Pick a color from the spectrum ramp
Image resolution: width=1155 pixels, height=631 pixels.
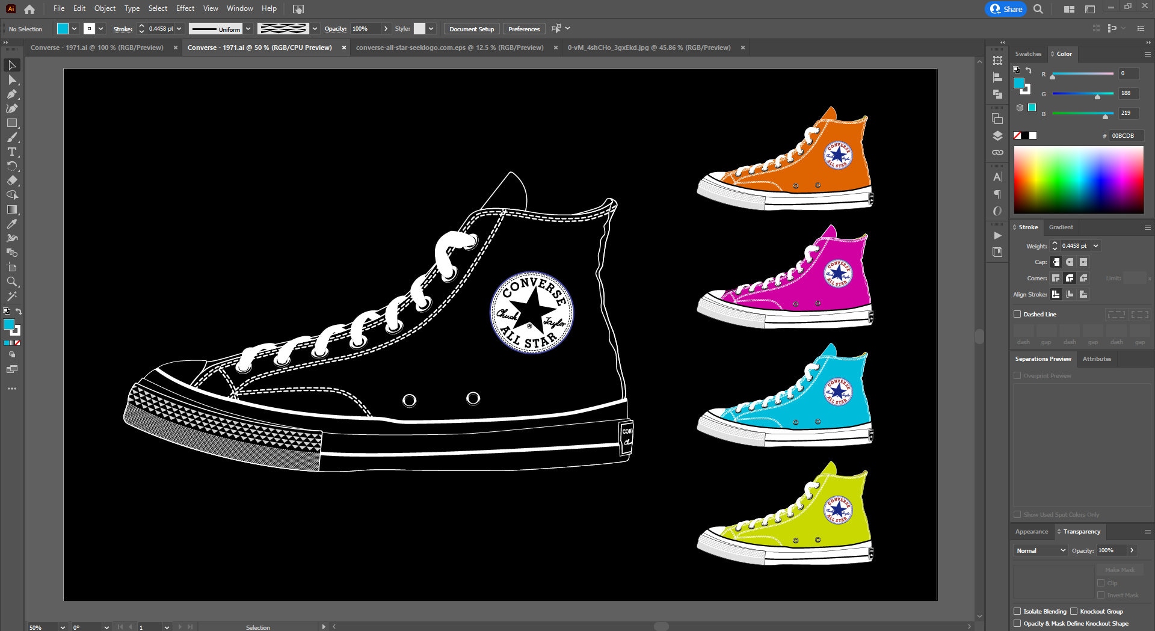click(x=1079, y=180)
